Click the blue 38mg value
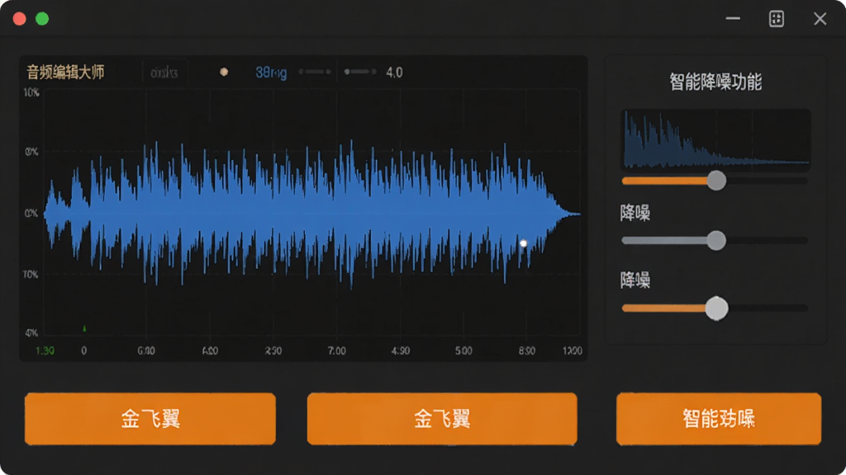The image size is (846, 475). 271,73
